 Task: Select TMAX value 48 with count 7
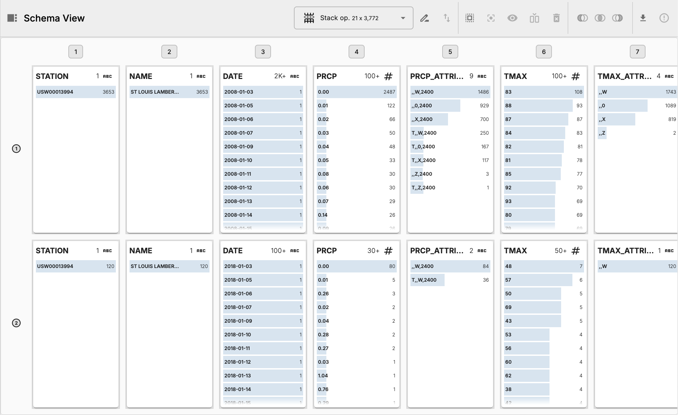[544, 266]
